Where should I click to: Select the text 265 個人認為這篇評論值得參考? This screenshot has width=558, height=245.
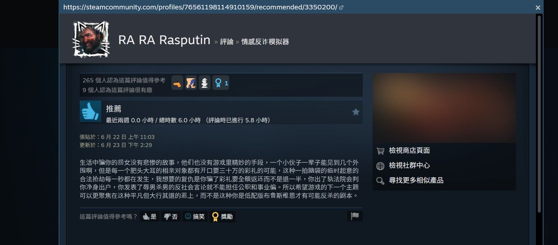point(124,80)
